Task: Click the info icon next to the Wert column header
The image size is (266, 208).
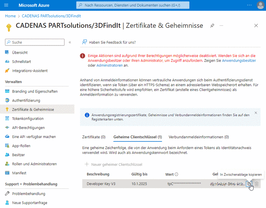Action: click(x=176, y=174)
